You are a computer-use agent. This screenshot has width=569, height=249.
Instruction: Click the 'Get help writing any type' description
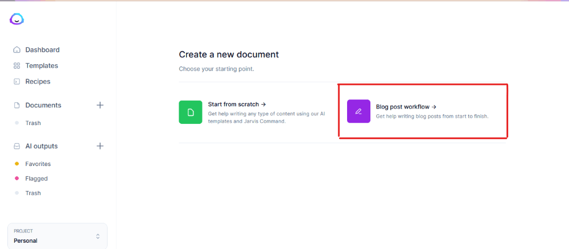pos(266,118)
